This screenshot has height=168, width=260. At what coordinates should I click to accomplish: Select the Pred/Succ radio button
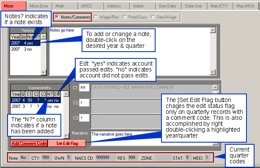tap(124, 17)
